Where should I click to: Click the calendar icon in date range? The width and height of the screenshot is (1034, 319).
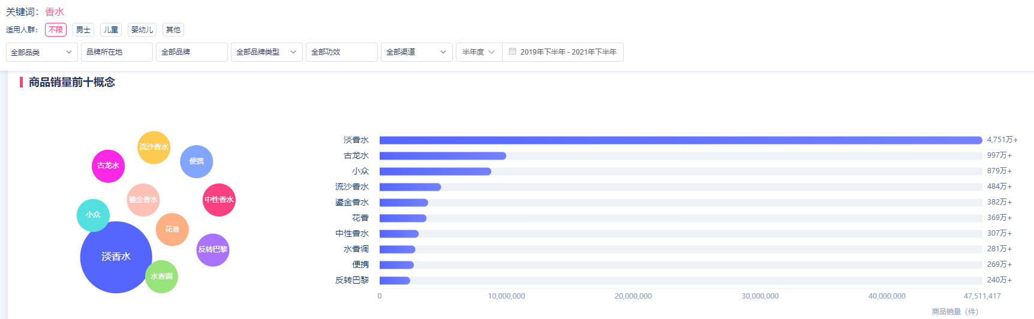pos(512,52)
